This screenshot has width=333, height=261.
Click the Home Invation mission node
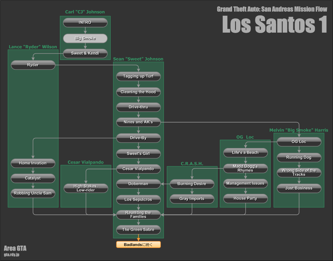pos(33,163)
